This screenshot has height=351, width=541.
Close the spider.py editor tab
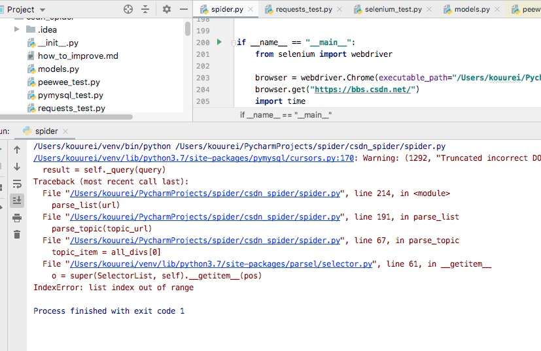coord(251,9)
